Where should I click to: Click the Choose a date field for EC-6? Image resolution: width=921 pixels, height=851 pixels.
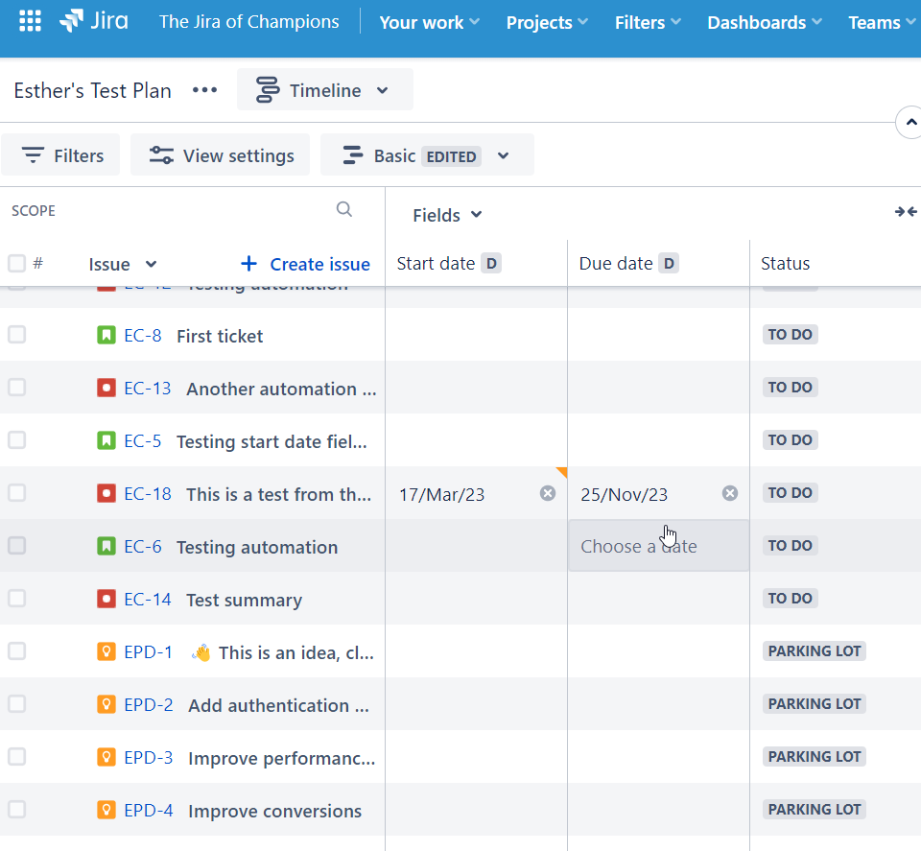[x=639, y=545]
